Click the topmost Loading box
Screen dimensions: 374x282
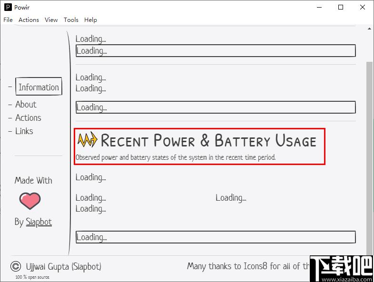(x=216, y=50)
